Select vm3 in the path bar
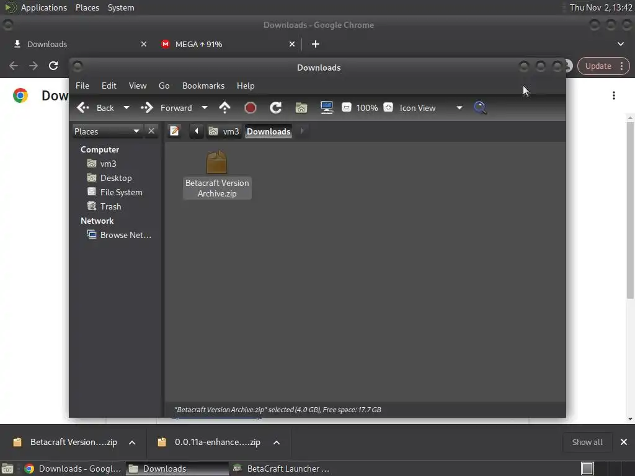This screenshot has height=476, width=635. click(x=224, y=131)
